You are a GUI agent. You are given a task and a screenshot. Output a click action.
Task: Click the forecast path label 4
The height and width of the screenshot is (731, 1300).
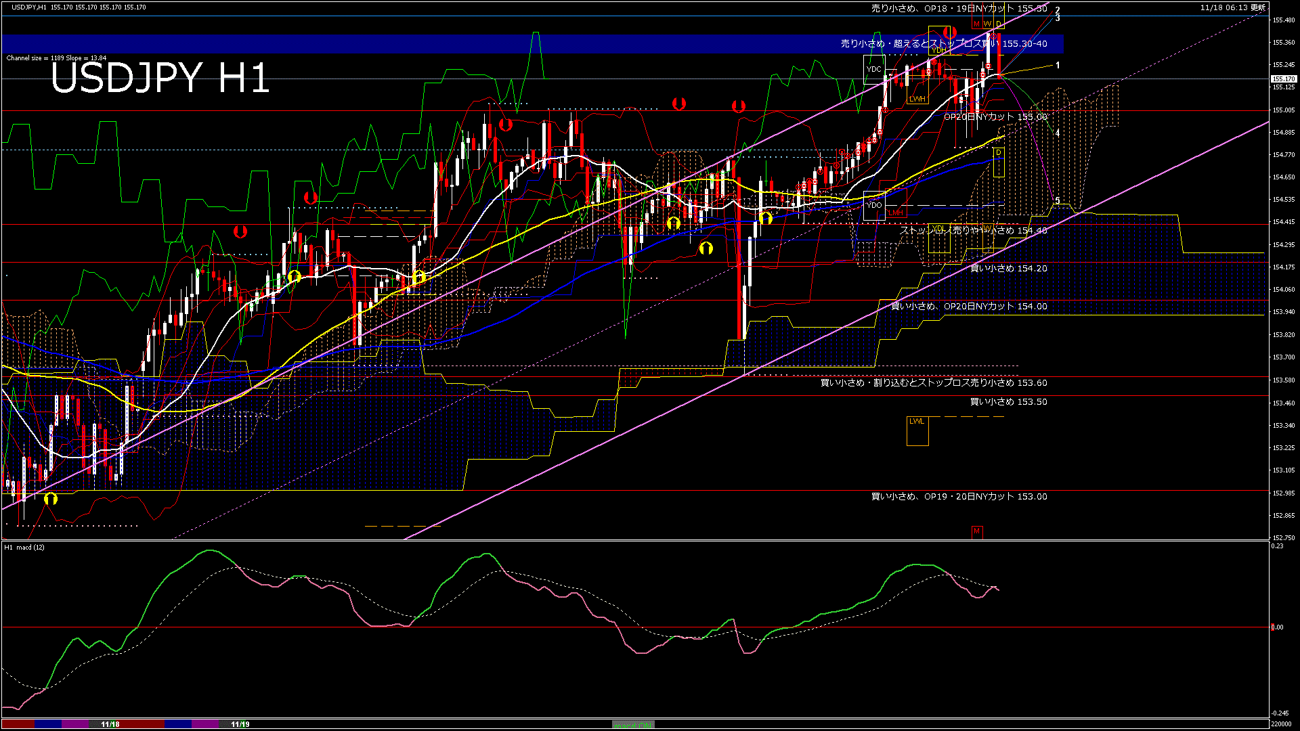point(1058,133)
